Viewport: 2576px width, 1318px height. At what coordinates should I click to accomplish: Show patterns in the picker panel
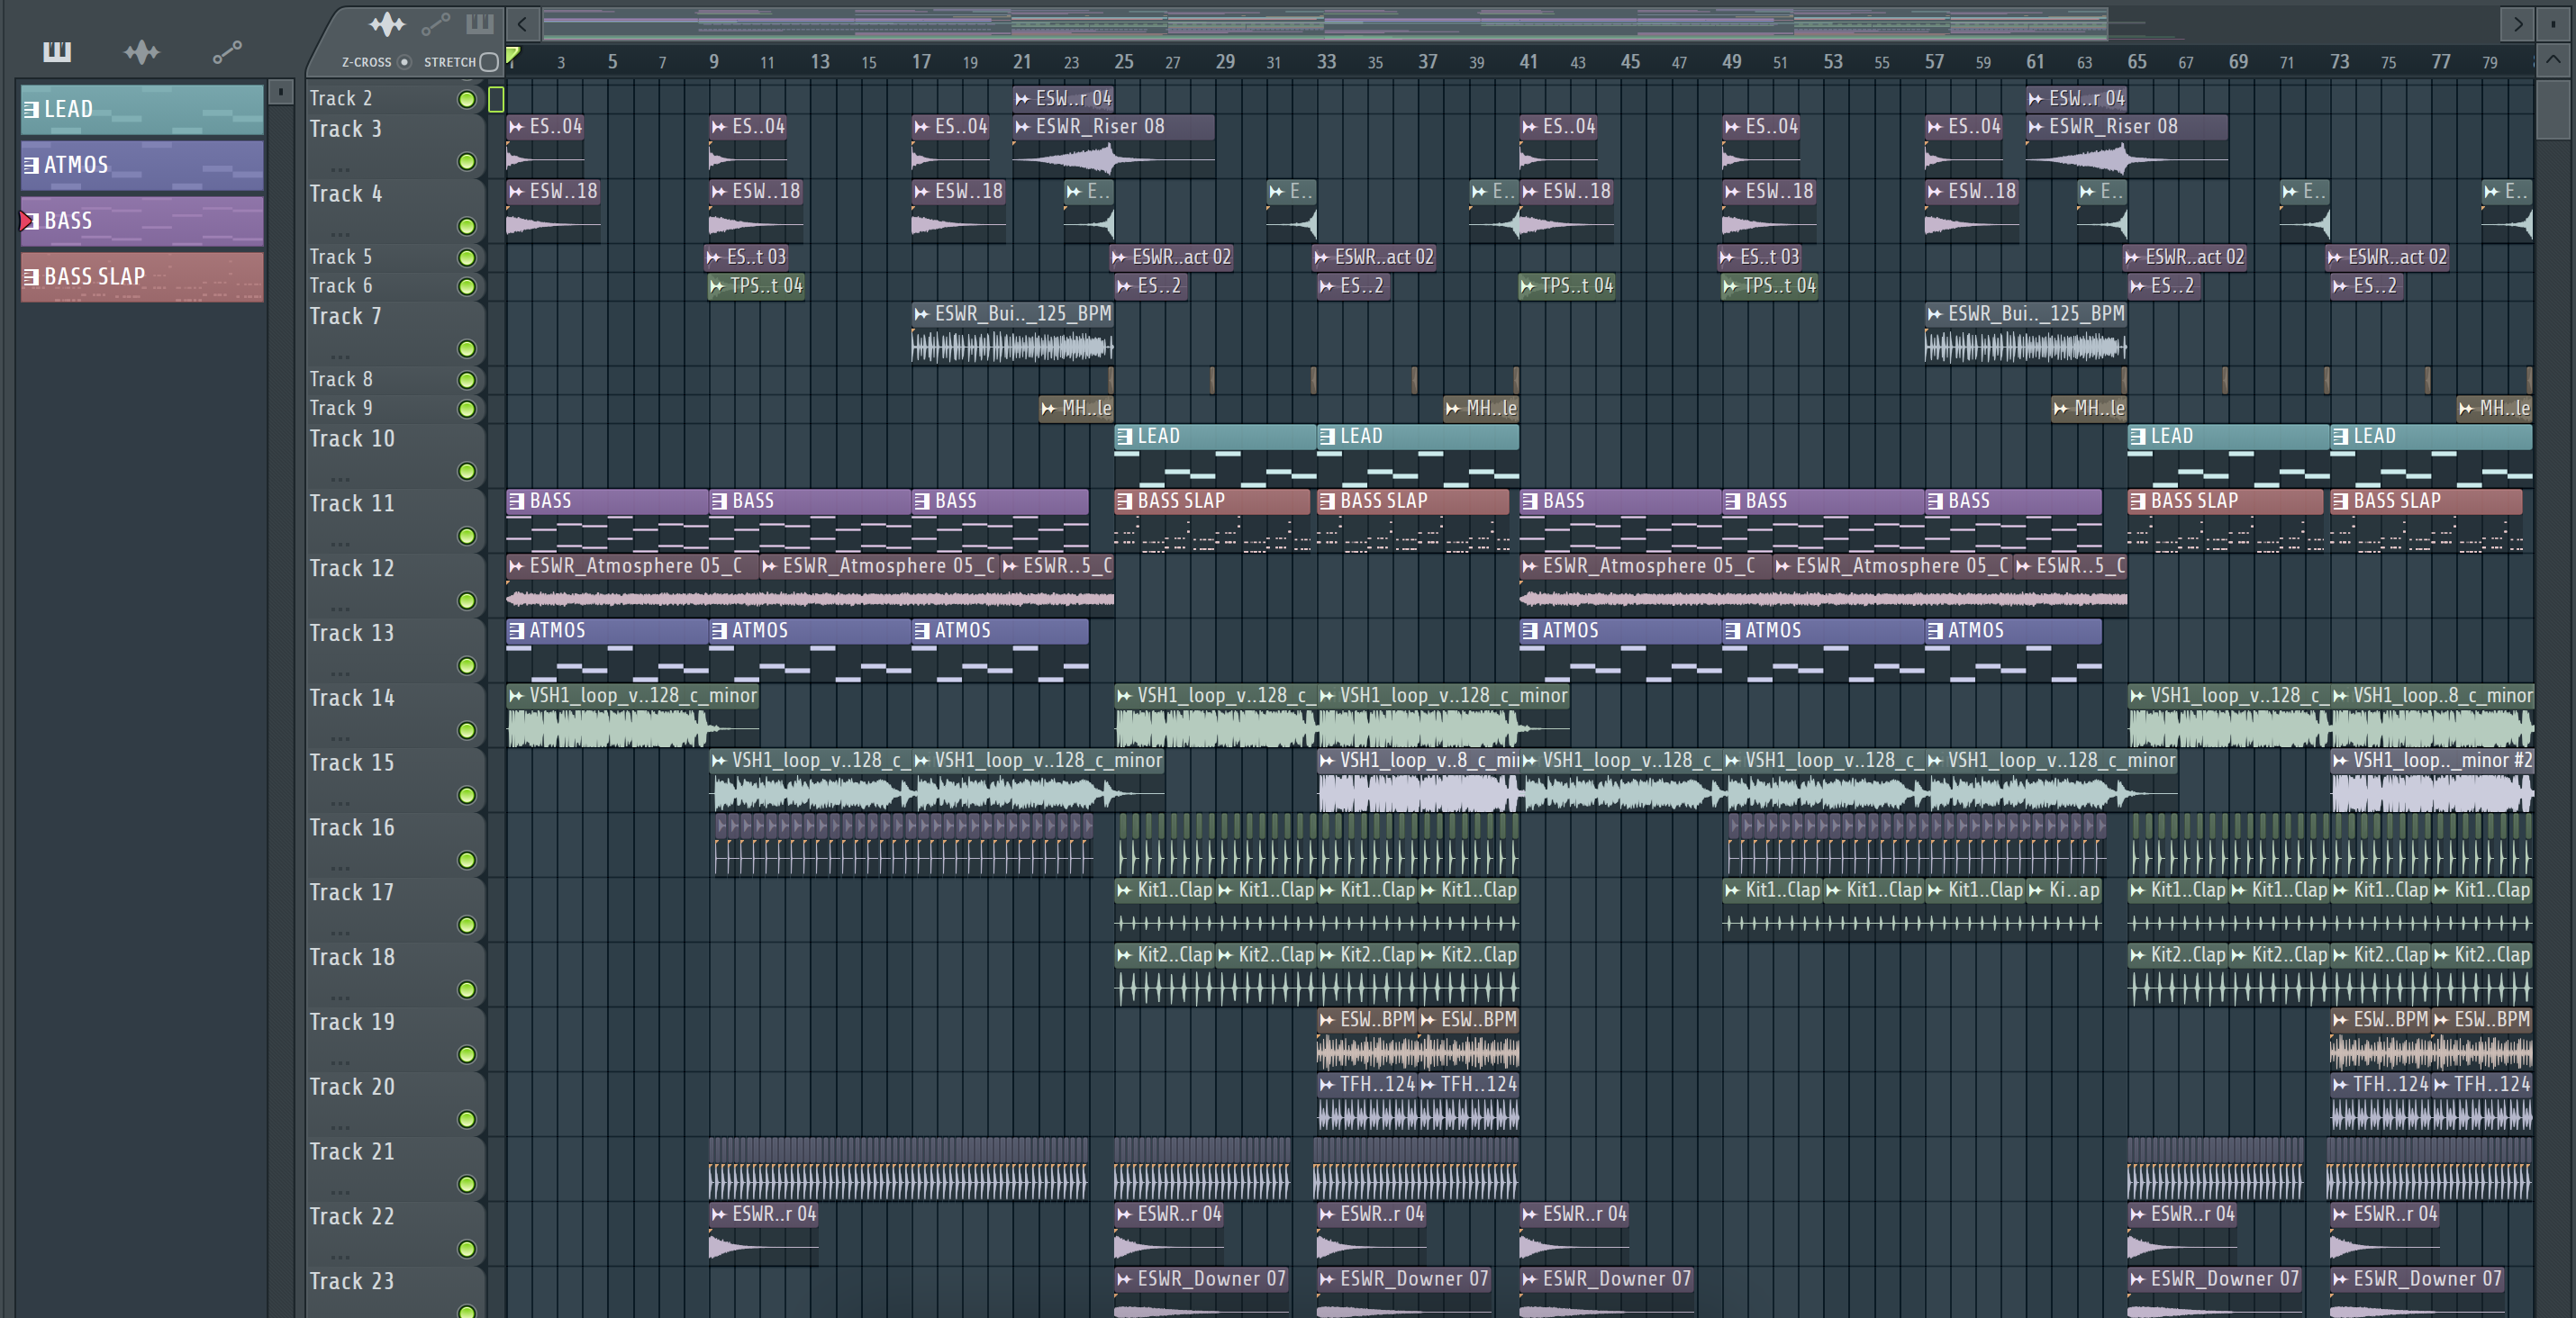pos(57,51)
